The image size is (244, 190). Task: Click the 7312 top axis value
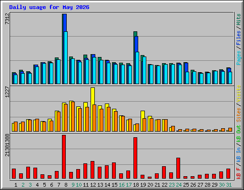coord(7,19)
